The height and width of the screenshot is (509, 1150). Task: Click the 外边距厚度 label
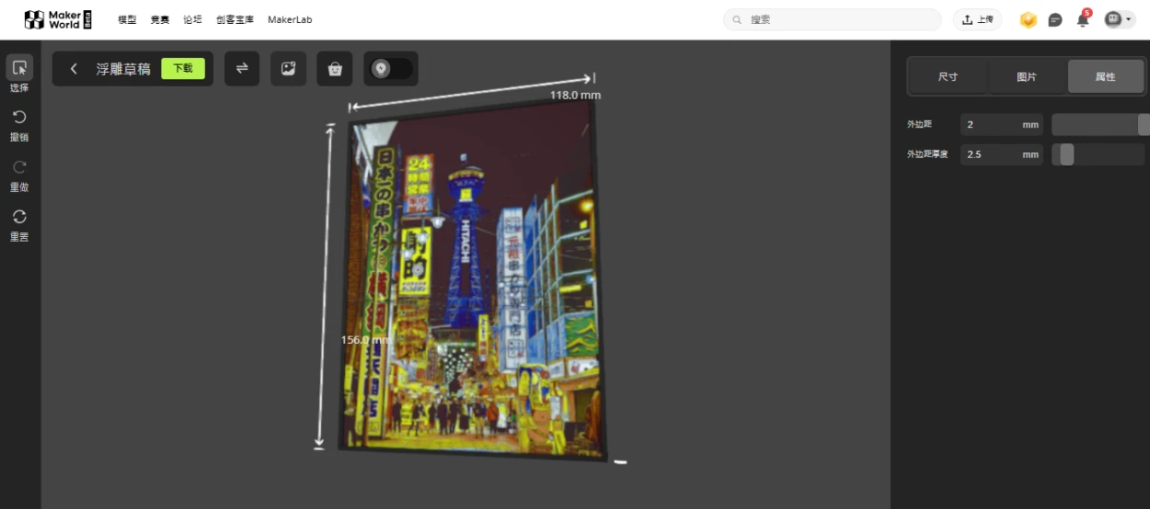[x=927, y=154]
